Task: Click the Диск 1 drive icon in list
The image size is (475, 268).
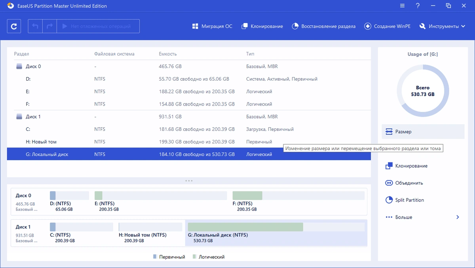Action: point(19,117)
